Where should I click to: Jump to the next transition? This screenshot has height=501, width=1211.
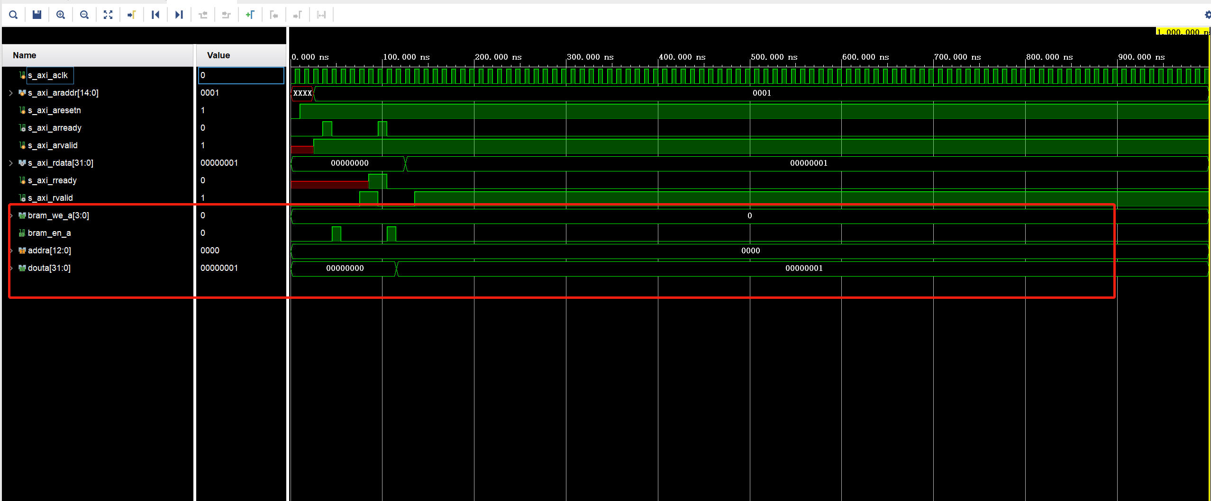coord(179,15)
